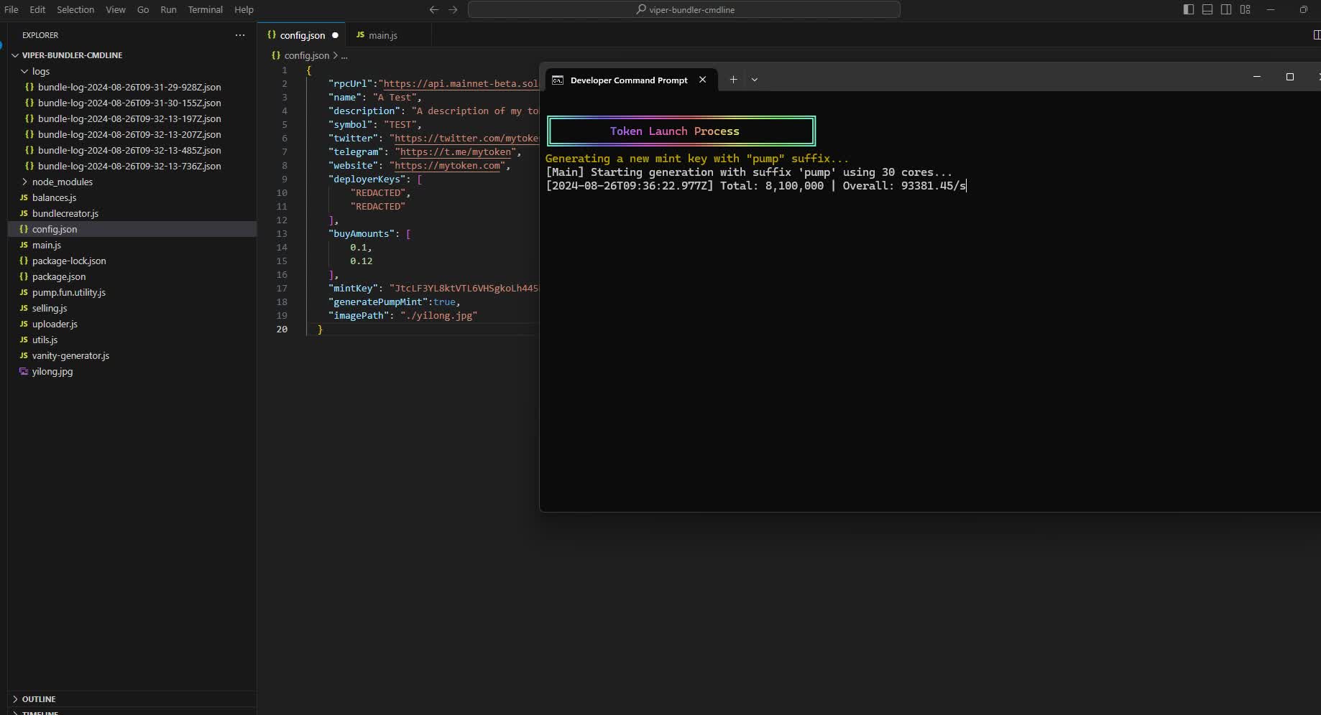This screenshot has height=715, width=1321.
Task: Open the terminal profile dropdown chevron
Action: point(754,80)
